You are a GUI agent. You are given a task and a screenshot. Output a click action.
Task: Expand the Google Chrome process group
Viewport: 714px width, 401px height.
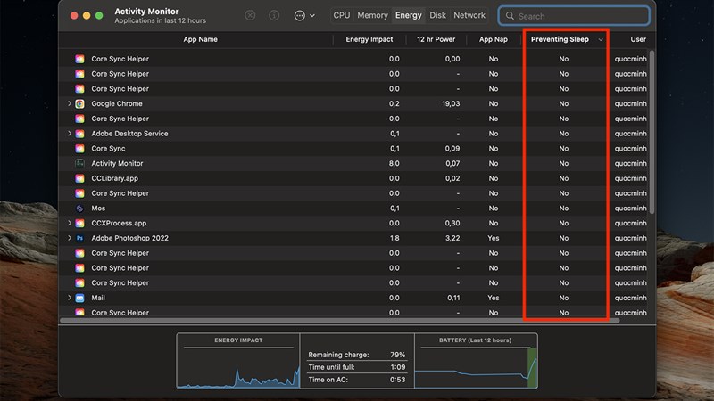70,104
